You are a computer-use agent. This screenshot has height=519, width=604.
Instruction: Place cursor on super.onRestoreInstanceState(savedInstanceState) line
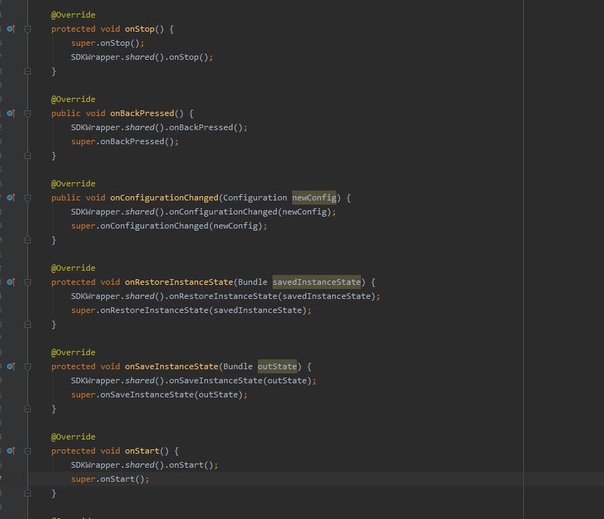click(191, 310)
